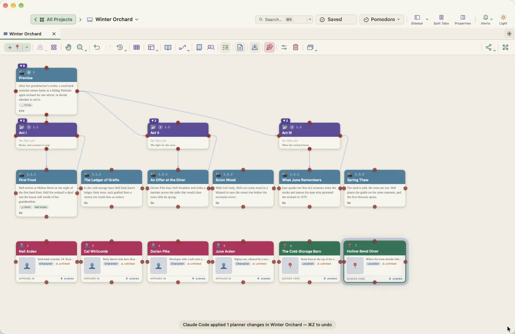Go back to All Projects

click(x=53, y=19)
